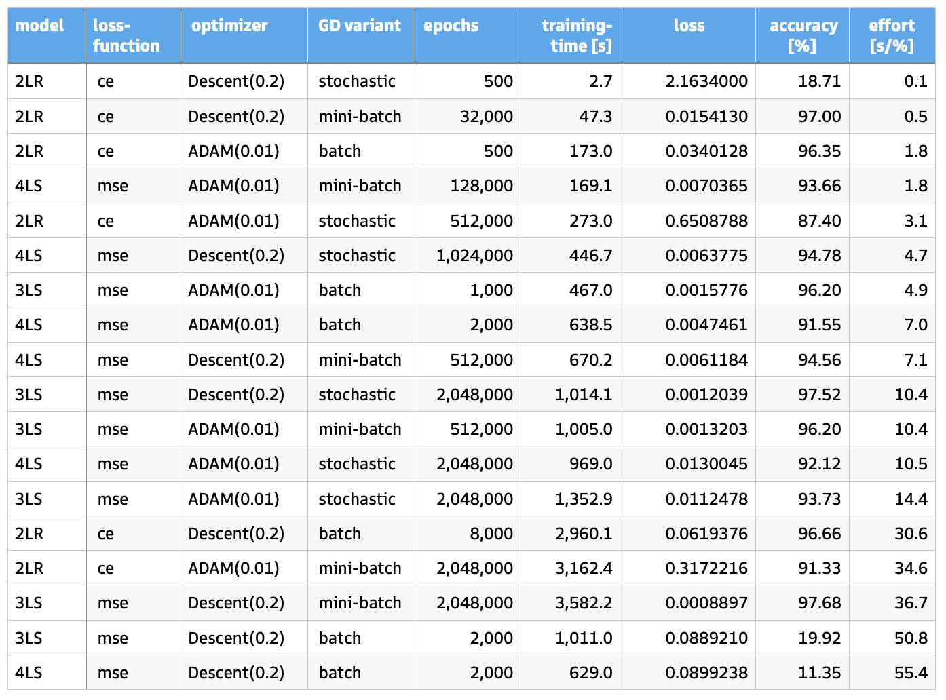Click training time value 3,582.2
Viewport: 946px width, 700px height.
[584, 603]
